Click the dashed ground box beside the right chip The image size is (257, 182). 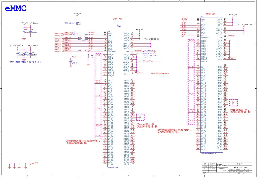click(x=233, y=103)
